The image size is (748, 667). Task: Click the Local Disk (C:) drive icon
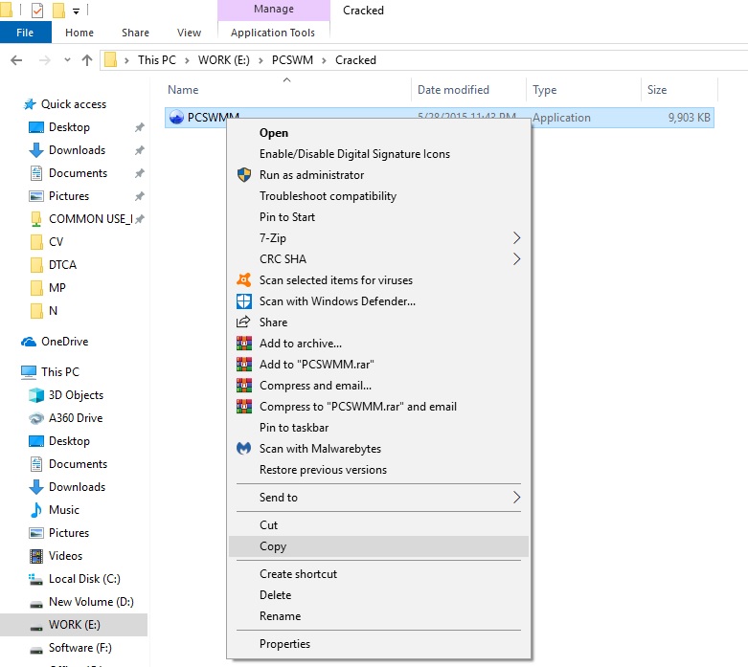click(35, 579)
